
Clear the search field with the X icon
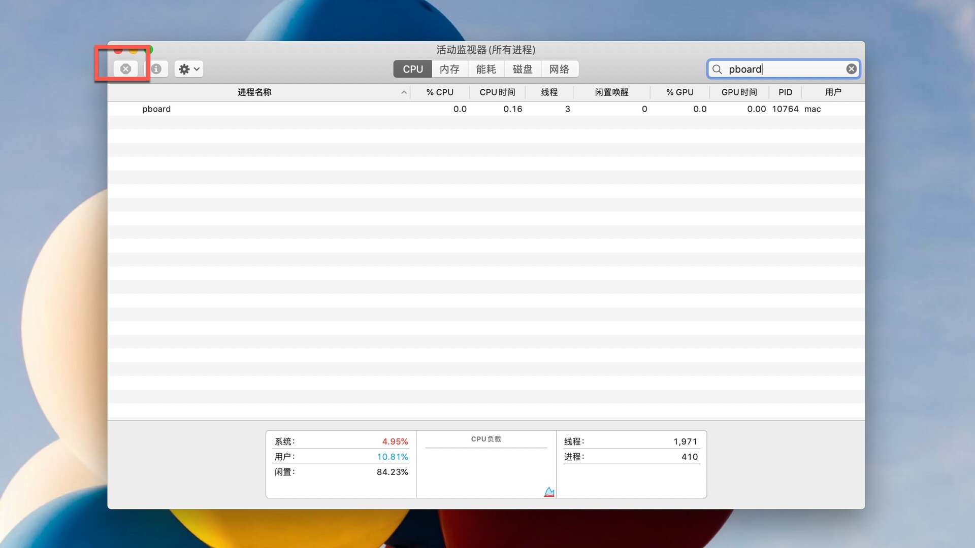[x=851, y=68]
